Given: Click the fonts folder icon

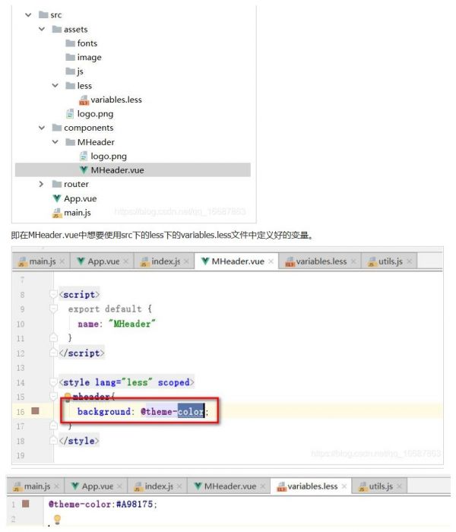Looking at the screenshot, I should [70, 43].
